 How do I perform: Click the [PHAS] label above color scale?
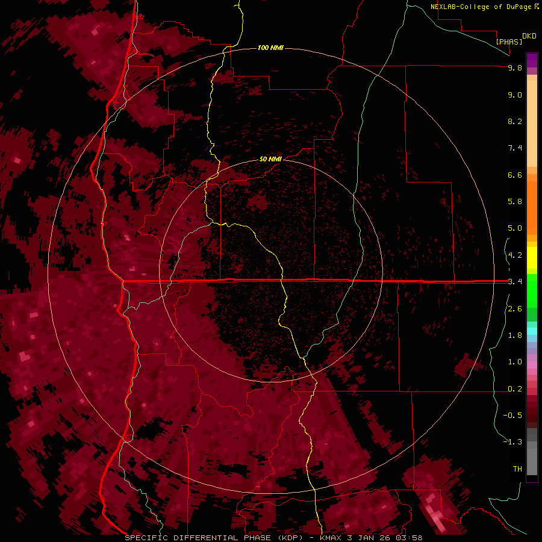click(509, 42)
